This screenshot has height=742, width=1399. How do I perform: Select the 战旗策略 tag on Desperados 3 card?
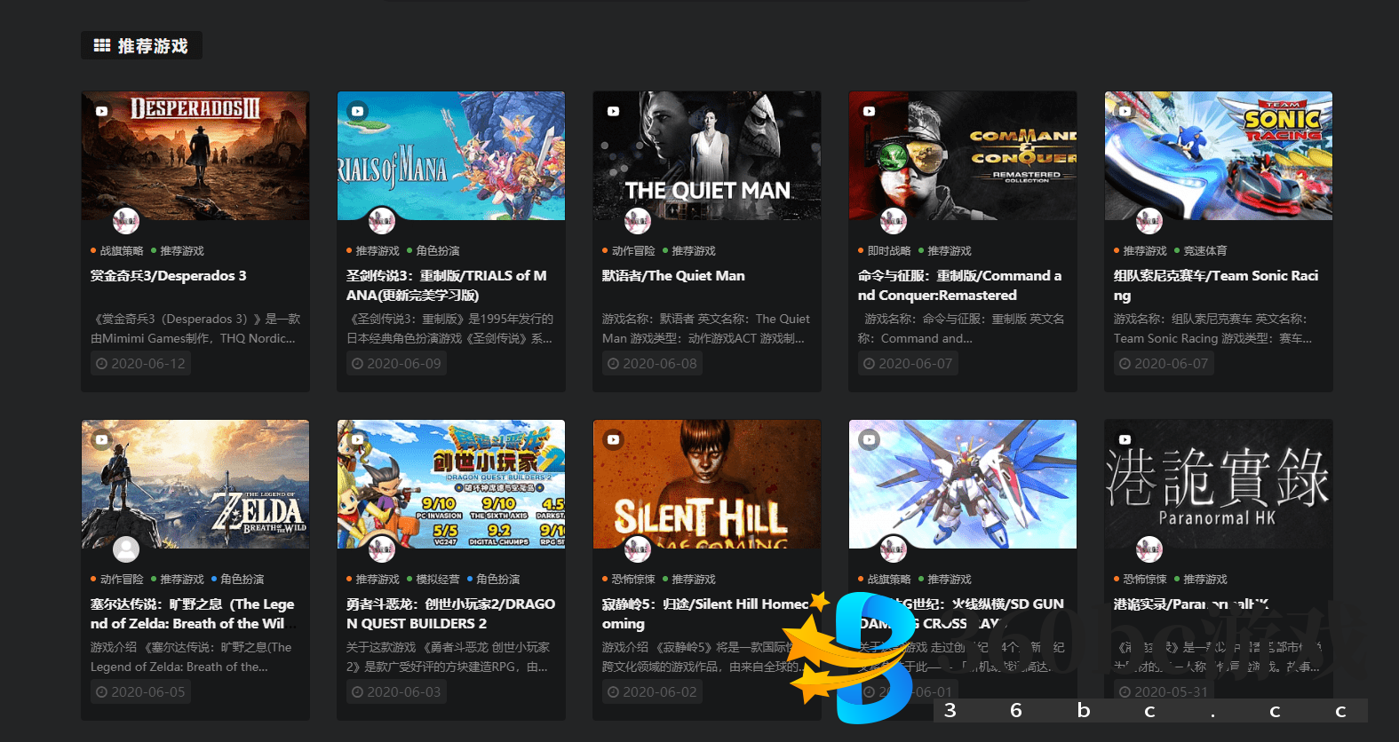point(122,251)
